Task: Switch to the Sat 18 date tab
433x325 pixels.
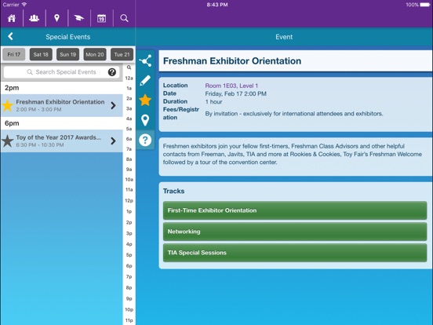Action: click(x=41, y=54)
